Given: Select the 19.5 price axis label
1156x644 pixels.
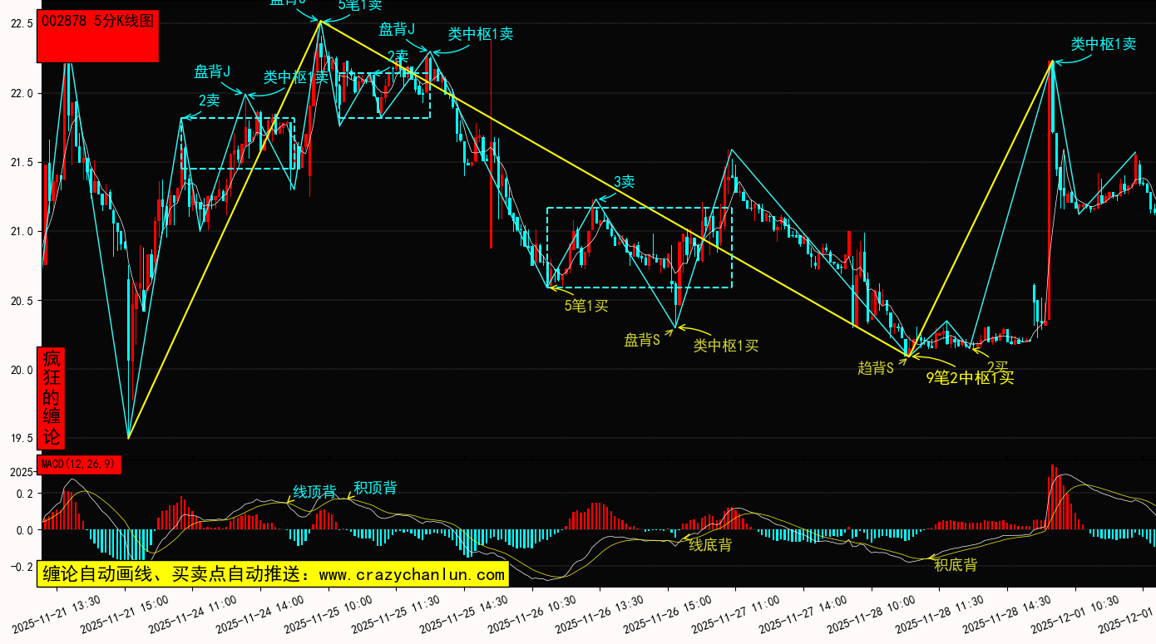Looking at the screenshot, I should click(x=21, y=439).
